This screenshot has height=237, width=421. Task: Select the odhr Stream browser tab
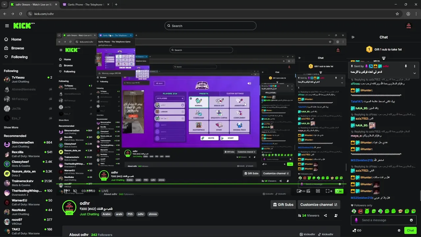click(x=34, y=5)
